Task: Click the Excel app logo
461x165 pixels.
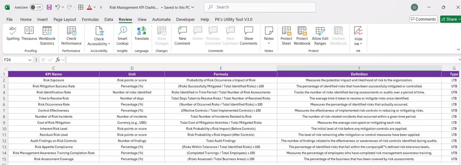Action: pos(7,7)
